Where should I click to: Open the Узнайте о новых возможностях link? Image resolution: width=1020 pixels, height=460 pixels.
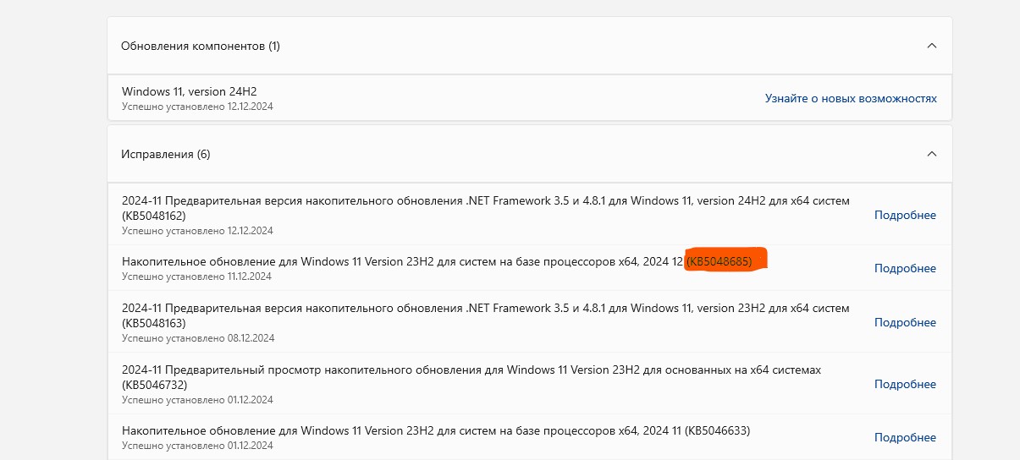[851, 98]
